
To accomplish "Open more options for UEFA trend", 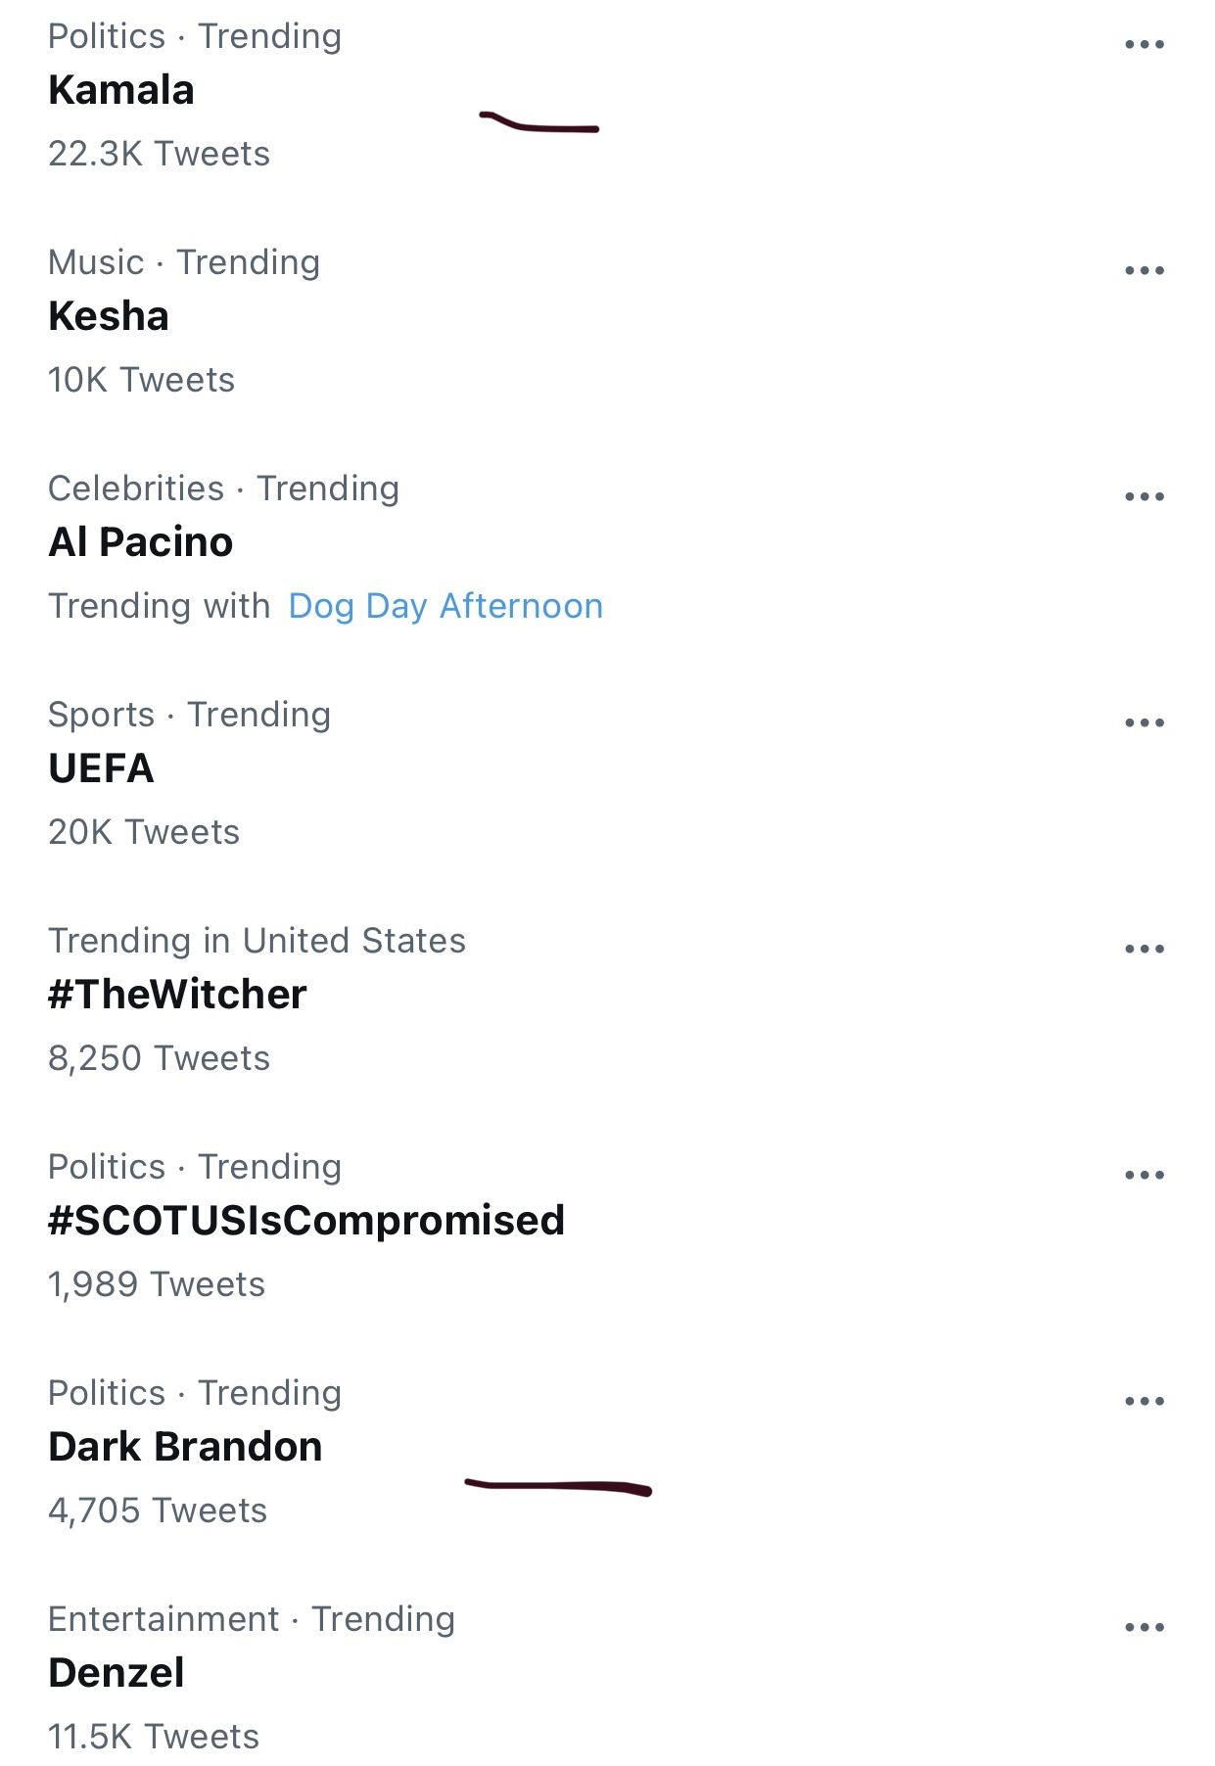I will pyautogui.click(x=1144, y=722).
